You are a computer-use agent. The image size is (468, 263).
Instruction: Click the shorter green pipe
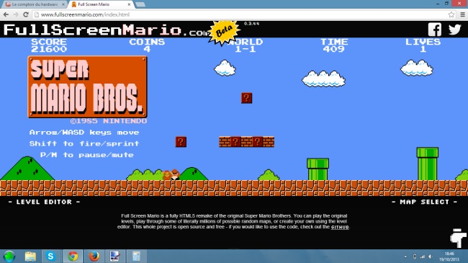[x=318, y=169]
